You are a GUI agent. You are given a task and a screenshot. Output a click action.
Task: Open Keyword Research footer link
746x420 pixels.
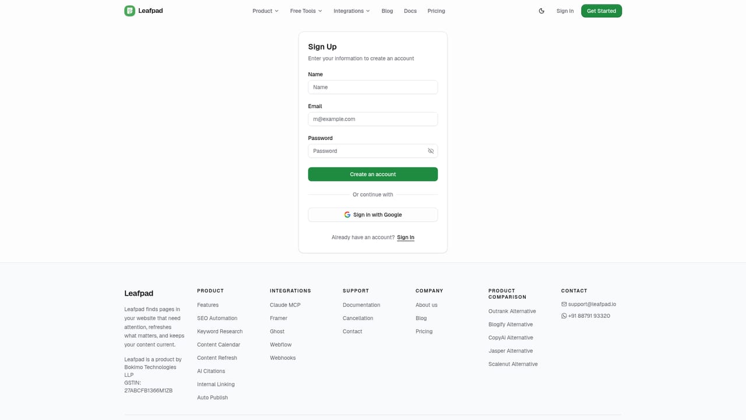point(220,331)
